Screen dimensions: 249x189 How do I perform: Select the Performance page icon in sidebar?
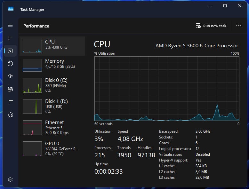[10, 51]
